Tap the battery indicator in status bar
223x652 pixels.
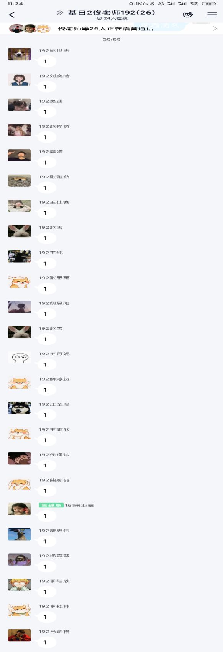(208, 3)
